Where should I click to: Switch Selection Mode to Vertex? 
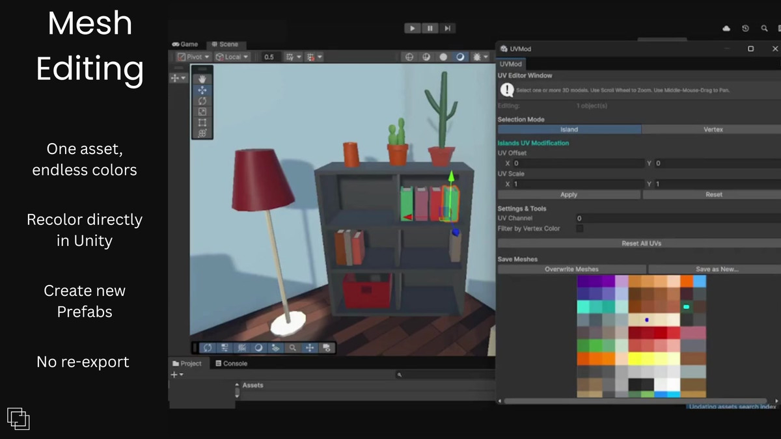tap(713, 129)
